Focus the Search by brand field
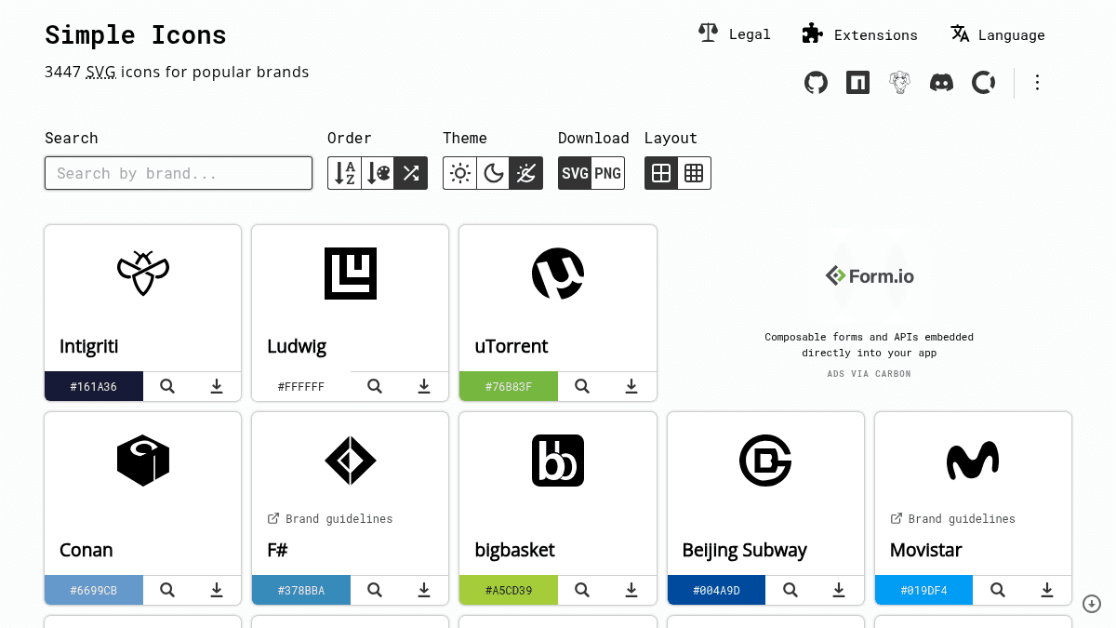Viewport: 1116px width, 628px height. pos(179,173)
